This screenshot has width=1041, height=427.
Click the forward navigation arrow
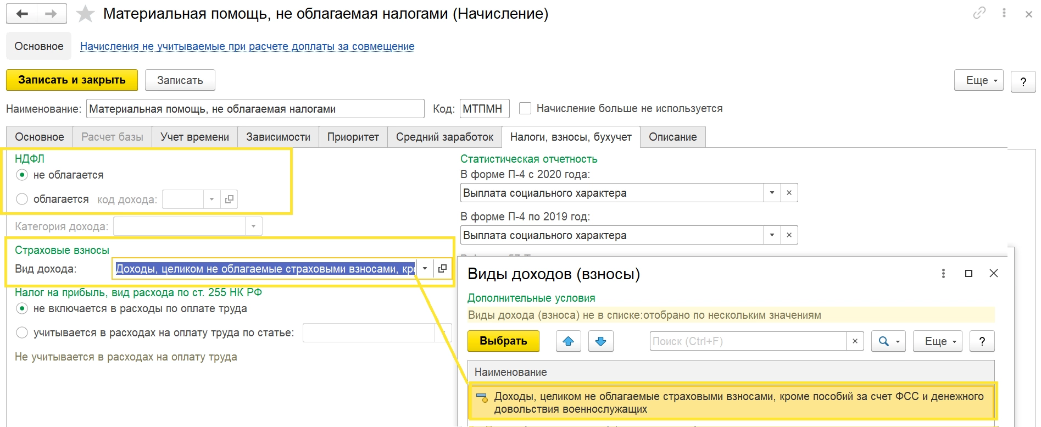click(x=51, y=14)
